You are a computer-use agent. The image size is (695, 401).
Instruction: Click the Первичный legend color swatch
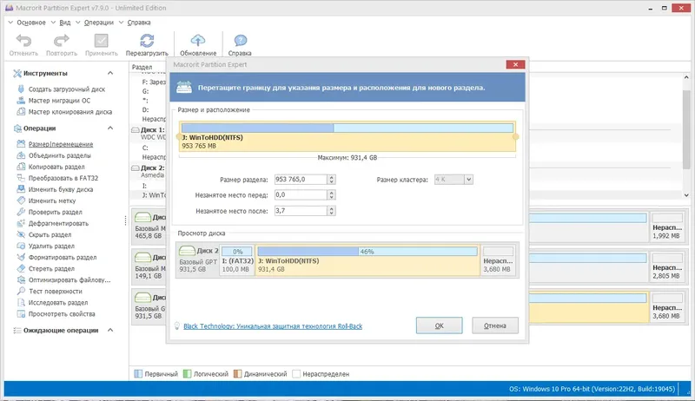click(138, 374)
